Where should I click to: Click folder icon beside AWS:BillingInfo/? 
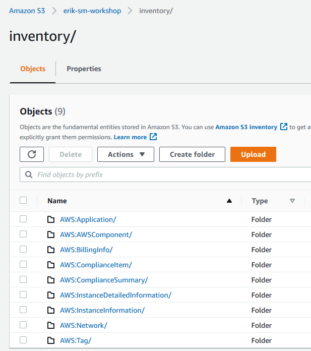click(x=51, y=250)
